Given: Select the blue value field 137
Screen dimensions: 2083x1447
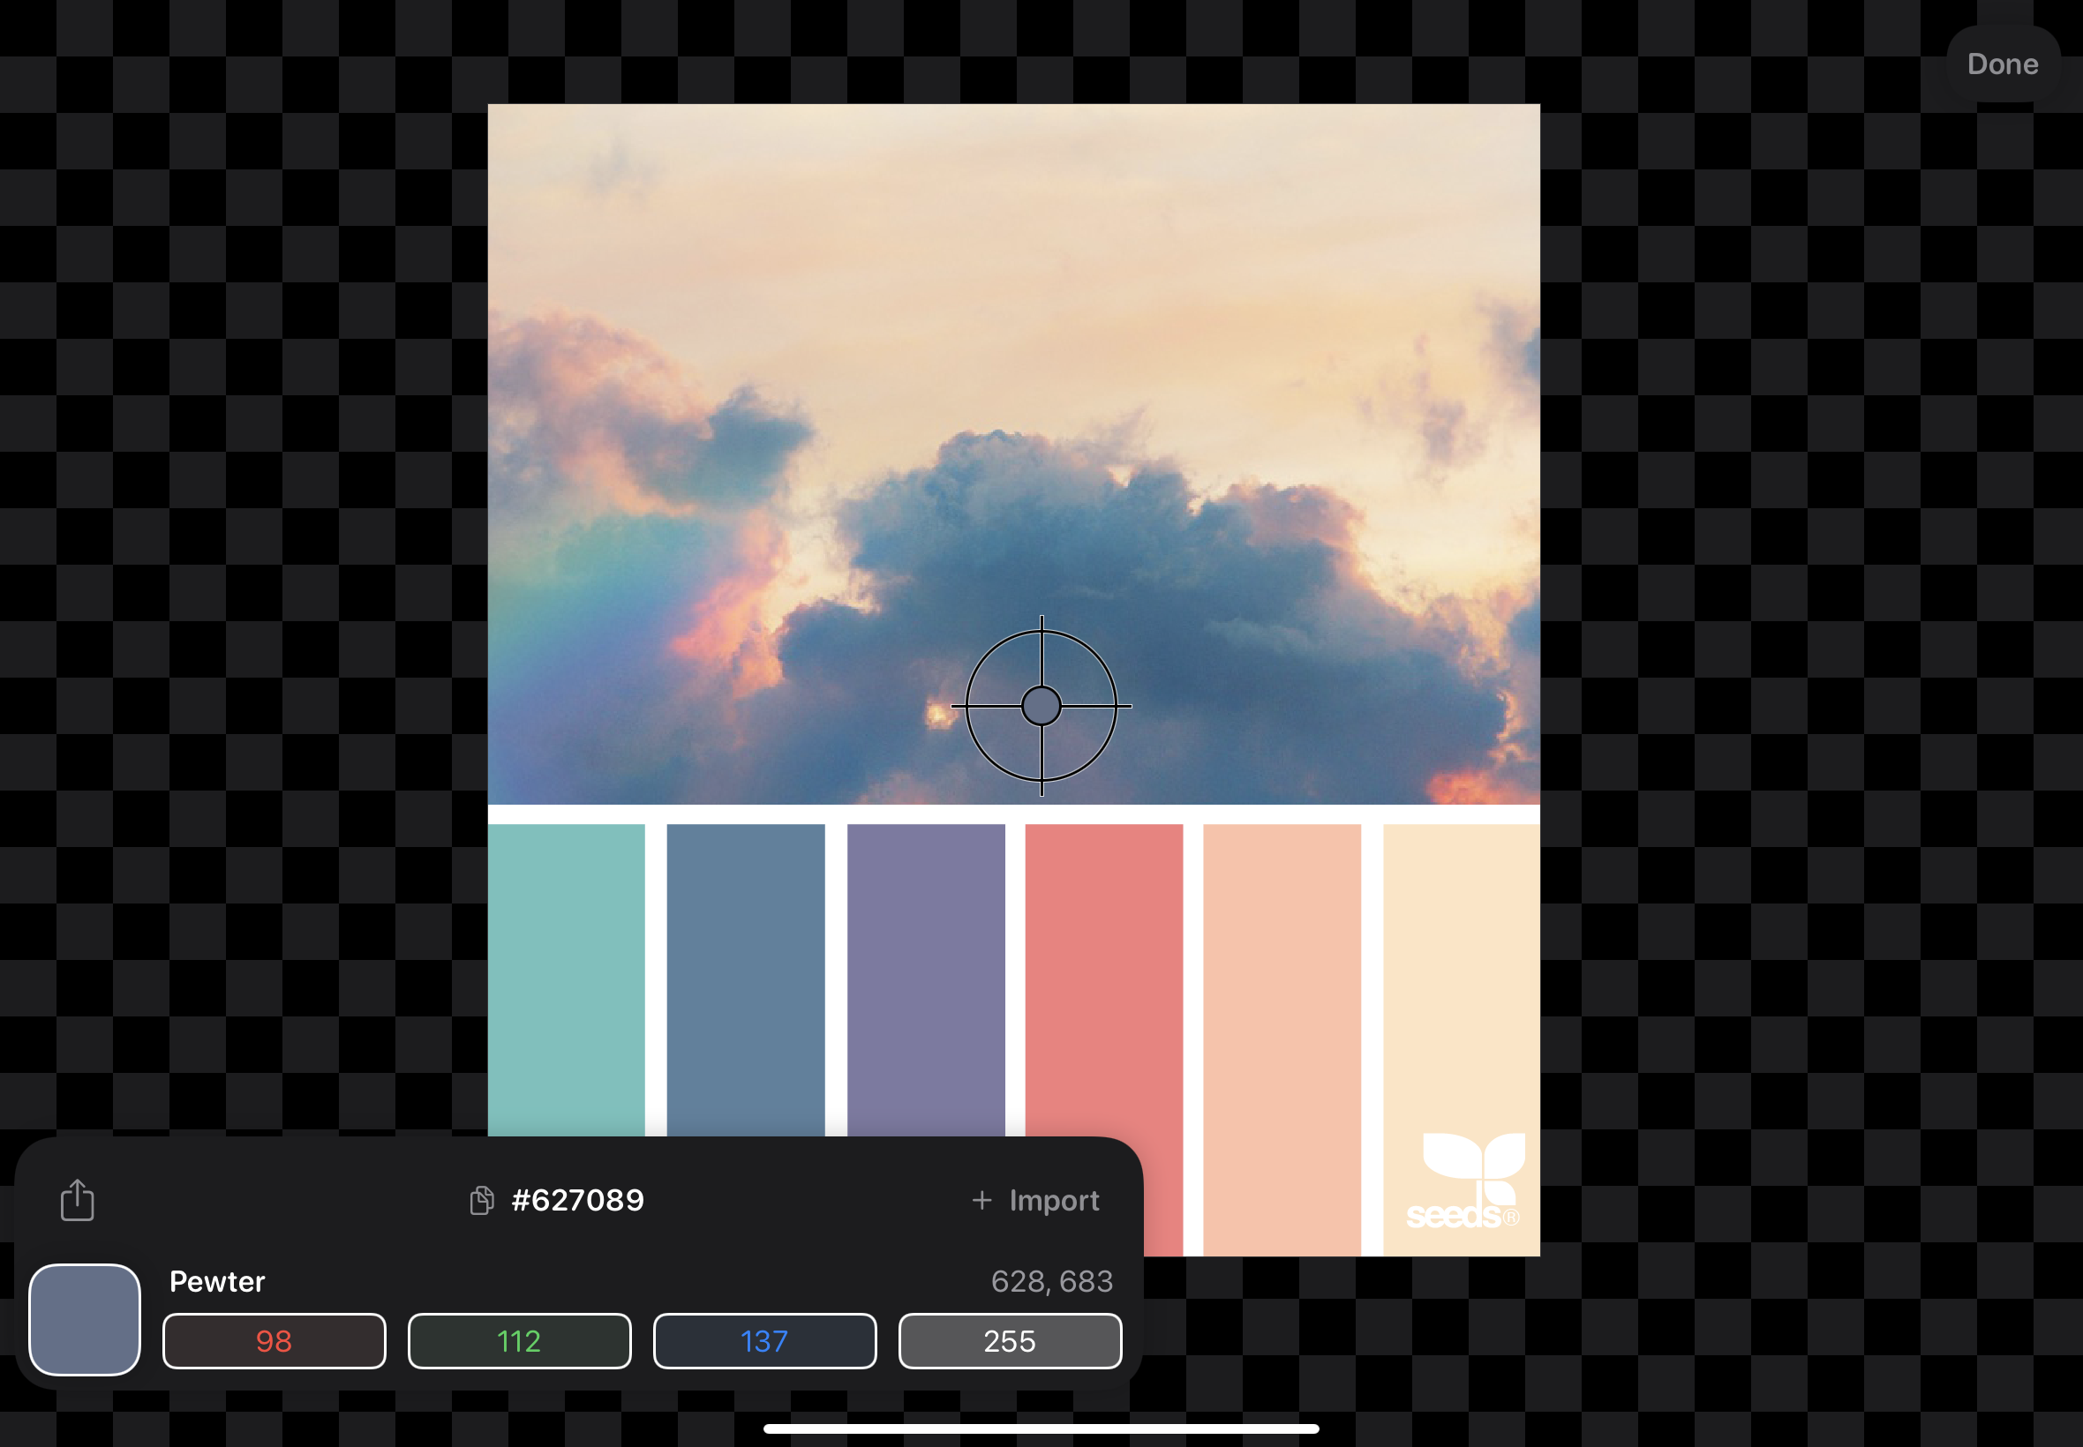Looking at the screenshot, I should [x=764, y=1340].
